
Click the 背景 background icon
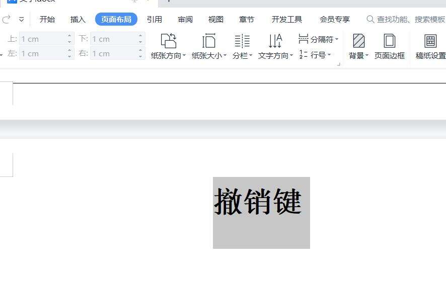coord(359,41)
